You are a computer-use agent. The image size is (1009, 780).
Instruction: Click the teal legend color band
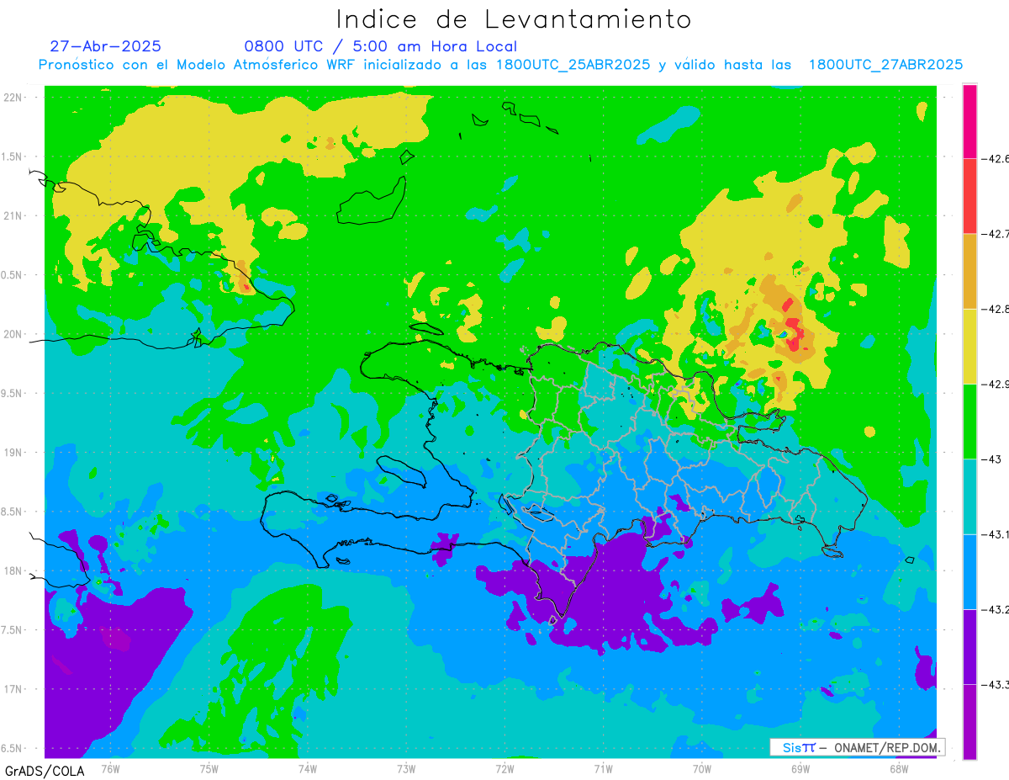tap(969, 496)
